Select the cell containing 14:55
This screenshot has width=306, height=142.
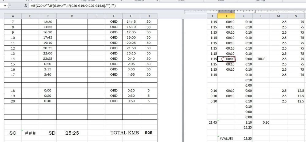click(x=47, y=27)
